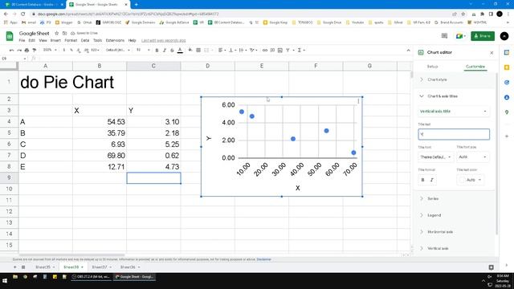Click the Increase decimal places icon
Image resolution: width=514 pixels, height=289 pixels.
tap(87, 50)
